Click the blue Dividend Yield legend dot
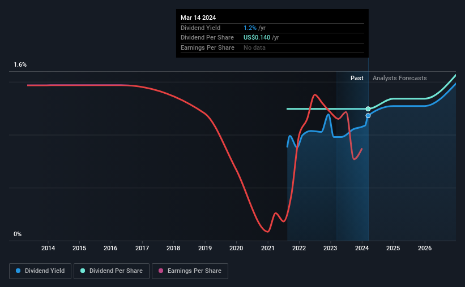The image size is (465, 287). (18, 271)
